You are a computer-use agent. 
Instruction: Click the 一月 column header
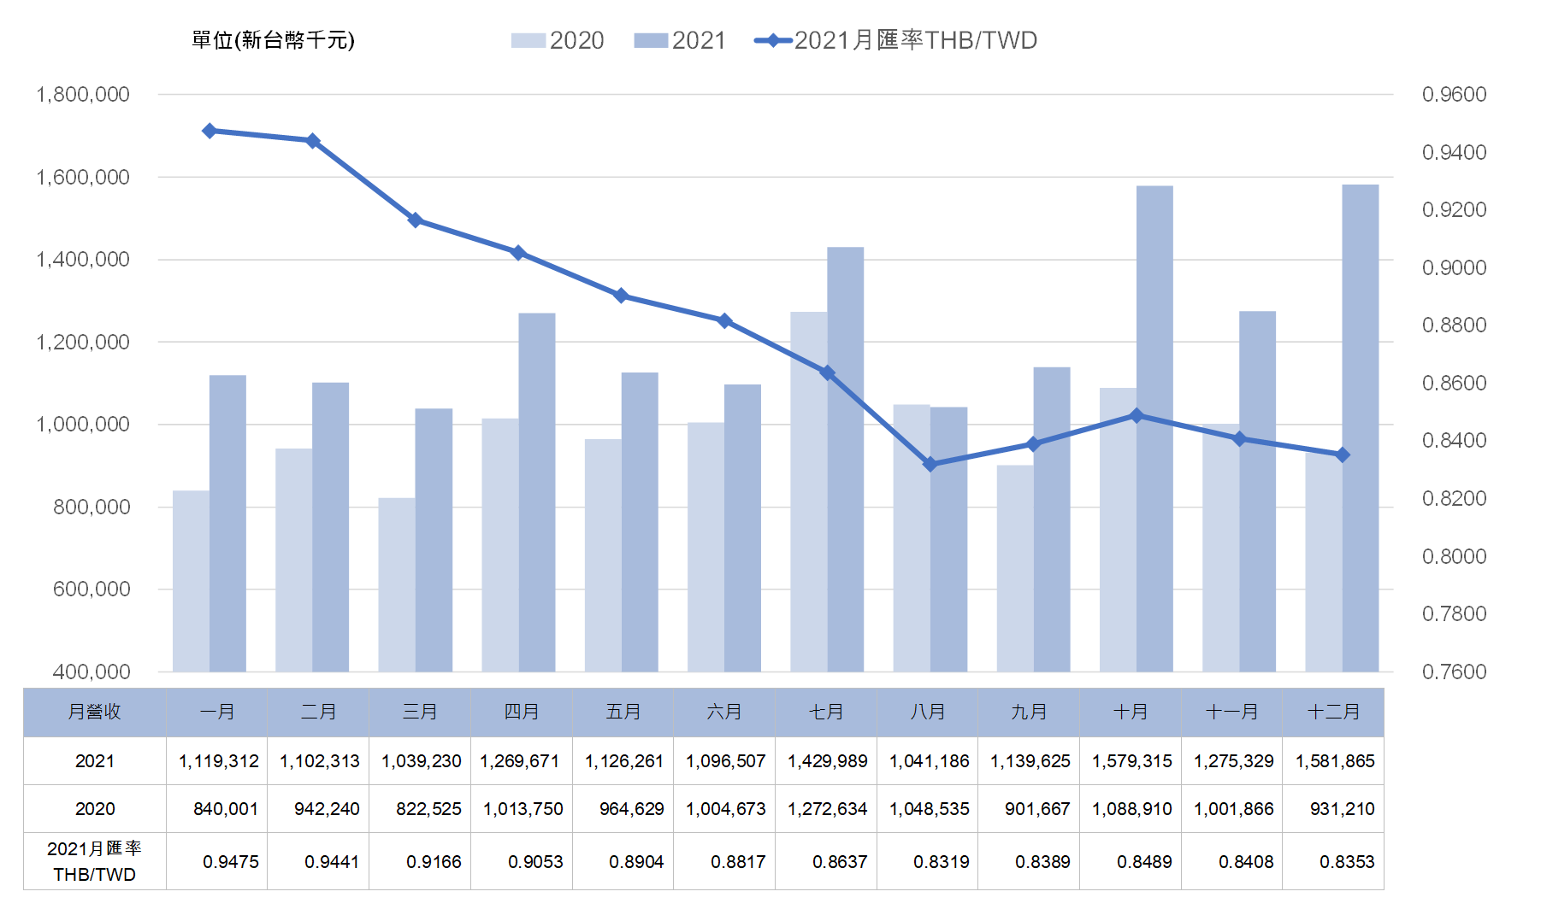216,712
